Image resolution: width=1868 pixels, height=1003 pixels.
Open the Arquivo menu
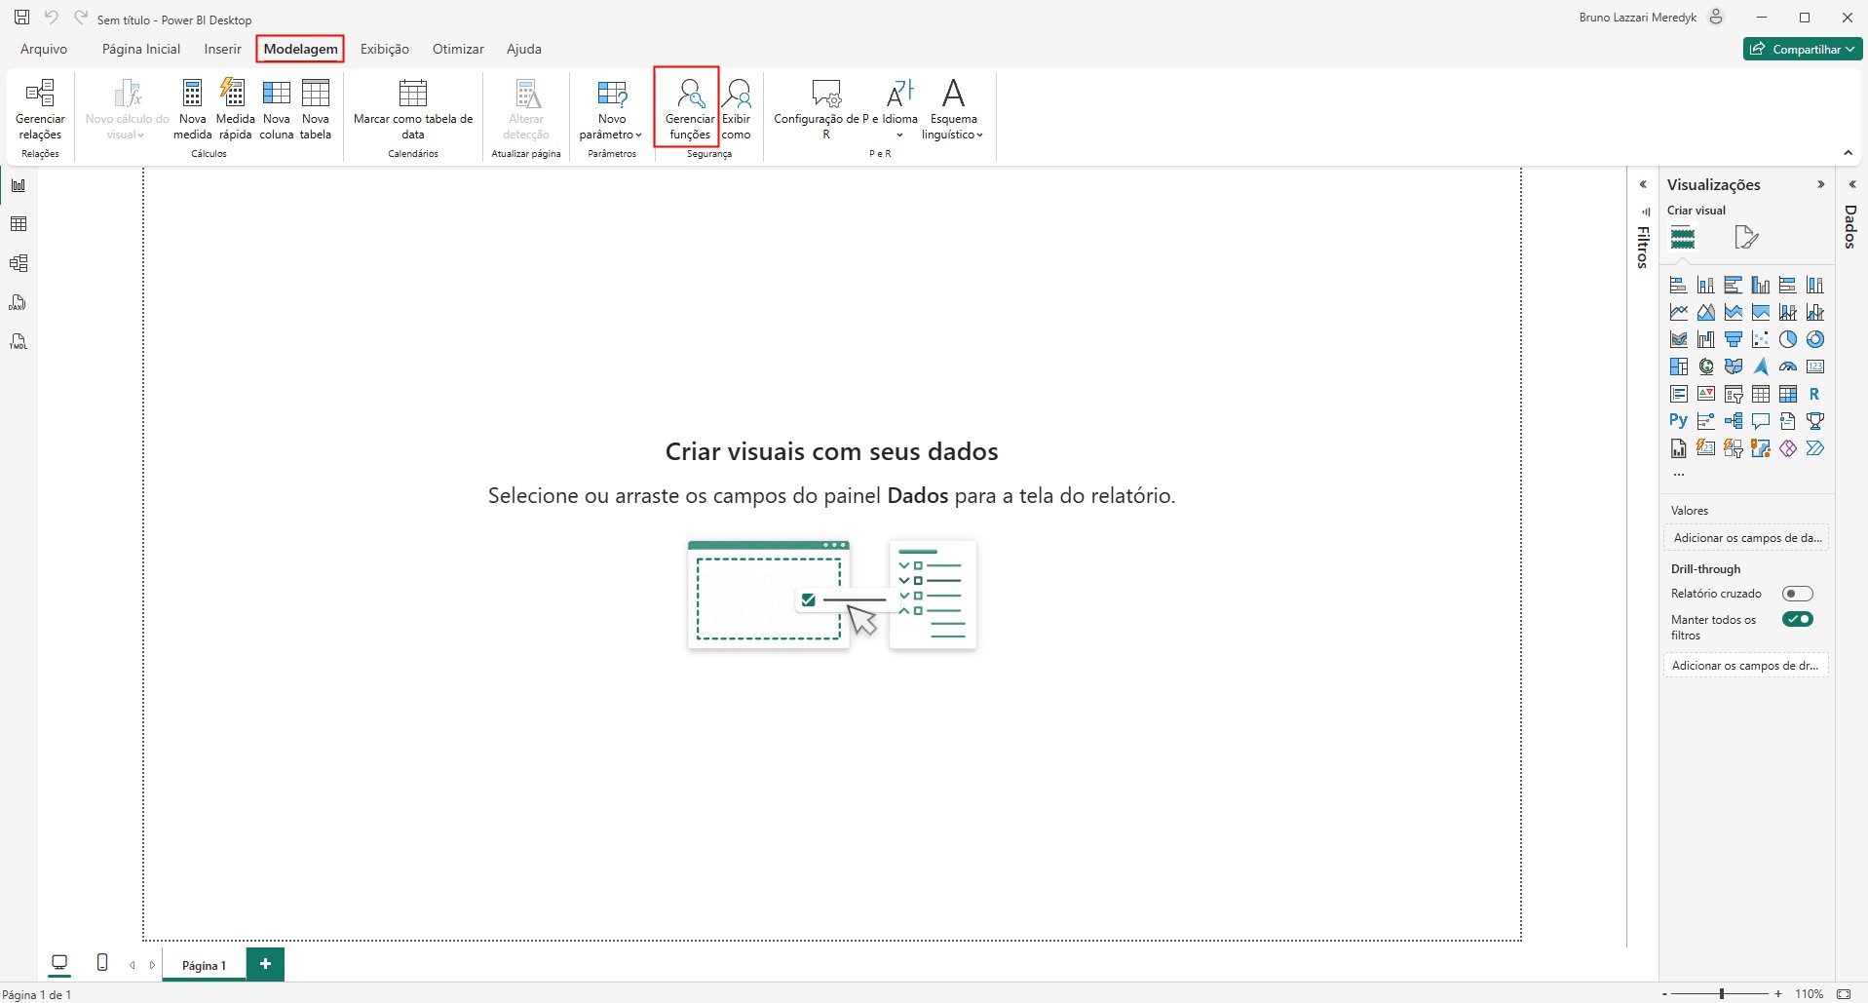coord(44,49)
